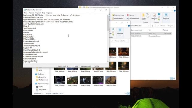The height and width of the screenshot is (108, 192).
Task: Click Переместить в in rear Explorer ribbon
Action: click(118, 15)
